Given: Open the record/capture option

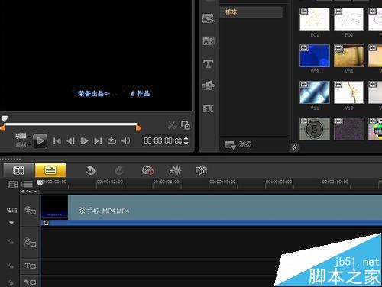Looking at the screenshot, I should 147,170.
